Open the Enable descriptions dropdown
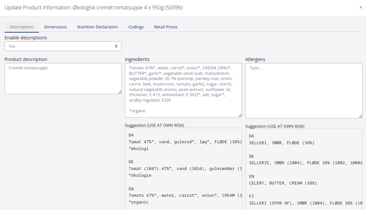This screenshot has height=210, width=366. (63, 46)
